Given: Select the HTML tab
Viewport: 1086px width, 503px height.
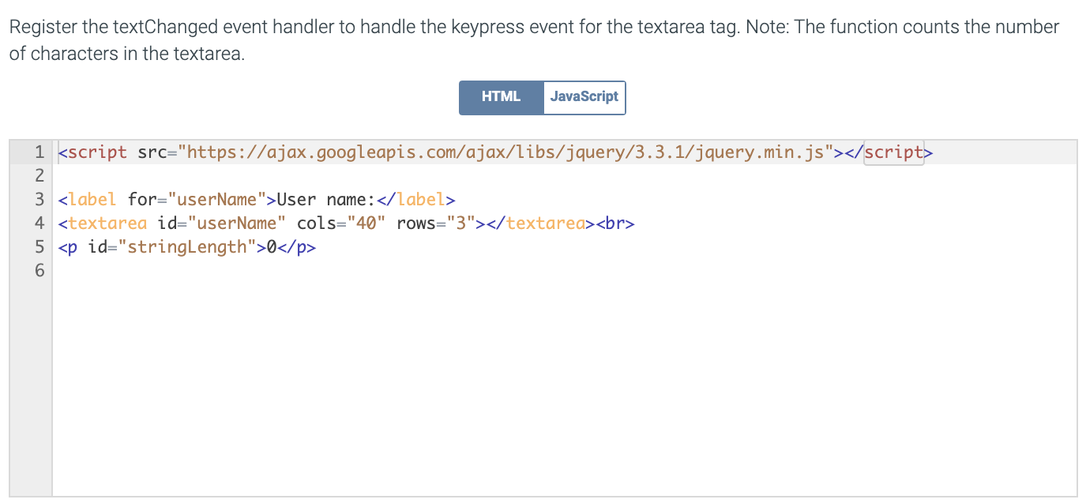Looking at the screenshot, I should pyautogui.click(x=501, y=97).
